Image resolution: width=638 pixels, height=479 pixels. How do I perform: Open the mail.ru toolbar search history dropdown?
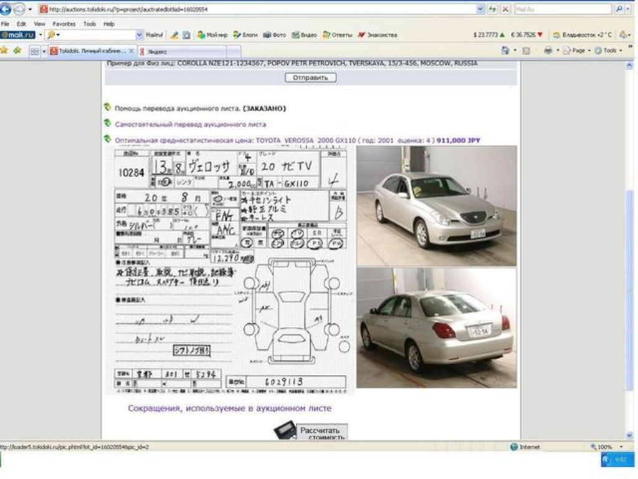(140, 36)
